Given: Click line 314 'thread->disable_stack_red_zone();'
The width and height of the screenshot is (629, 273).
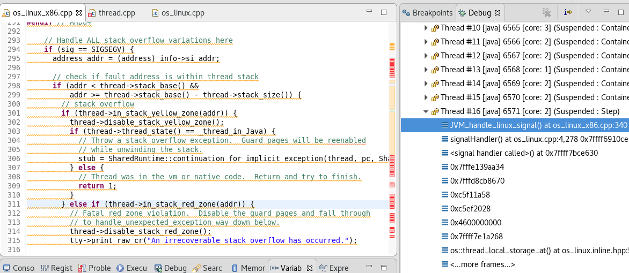Looking at the screenshot, I should click(x=141, y=231).
